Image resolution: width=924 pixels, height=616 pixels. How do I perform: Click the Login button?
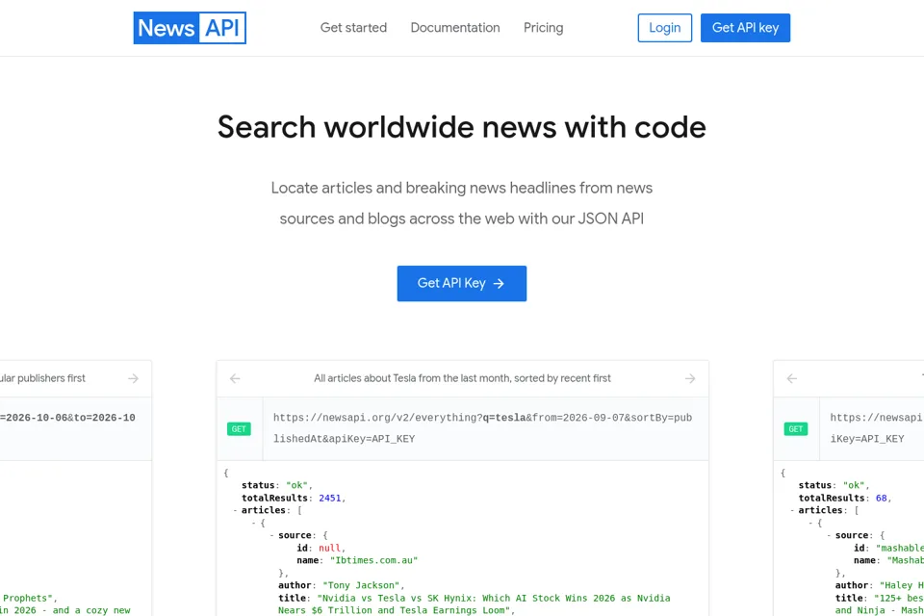click(x=665, y=28)
